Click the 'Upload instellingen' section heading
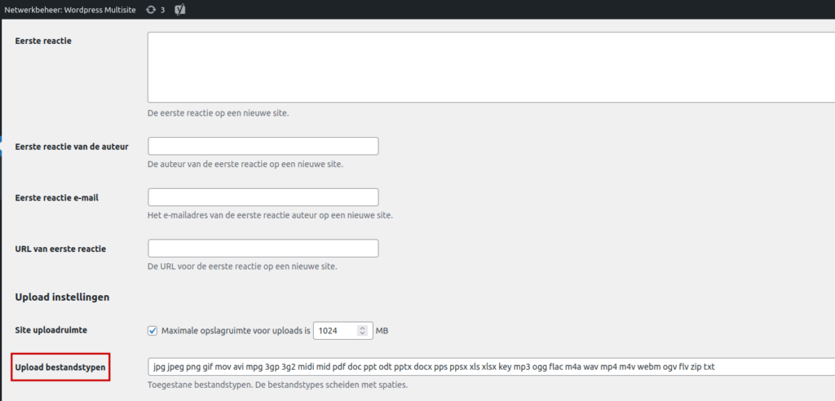Viewport: 835px width, 401px height. tap(62, 297)
